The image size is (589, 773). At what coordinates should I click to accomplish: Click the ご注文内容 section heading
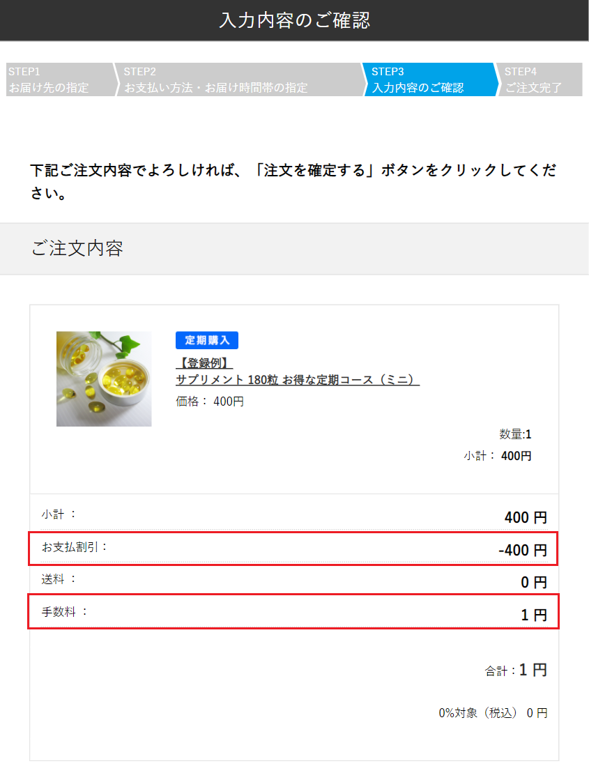[x=77, y=249]
